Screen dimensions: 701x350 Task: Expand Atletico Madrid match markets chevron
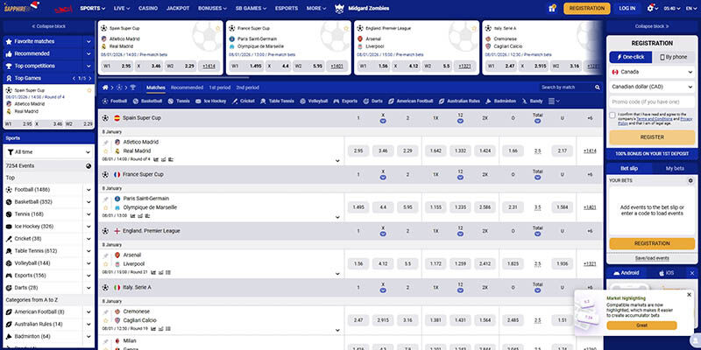tap(337, 161)
